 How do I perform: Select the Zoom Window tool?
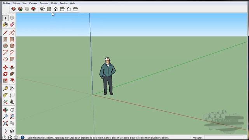(x=12, y=117)
